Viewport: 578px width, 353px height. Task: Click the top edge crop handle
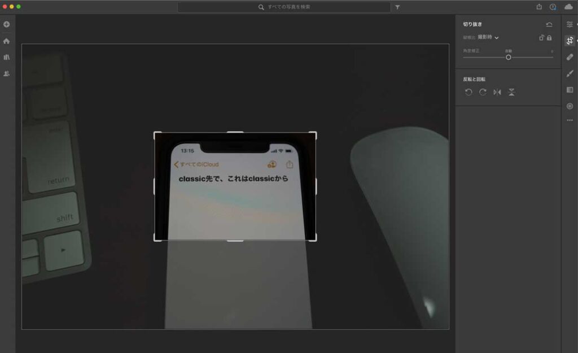(235, 132)
